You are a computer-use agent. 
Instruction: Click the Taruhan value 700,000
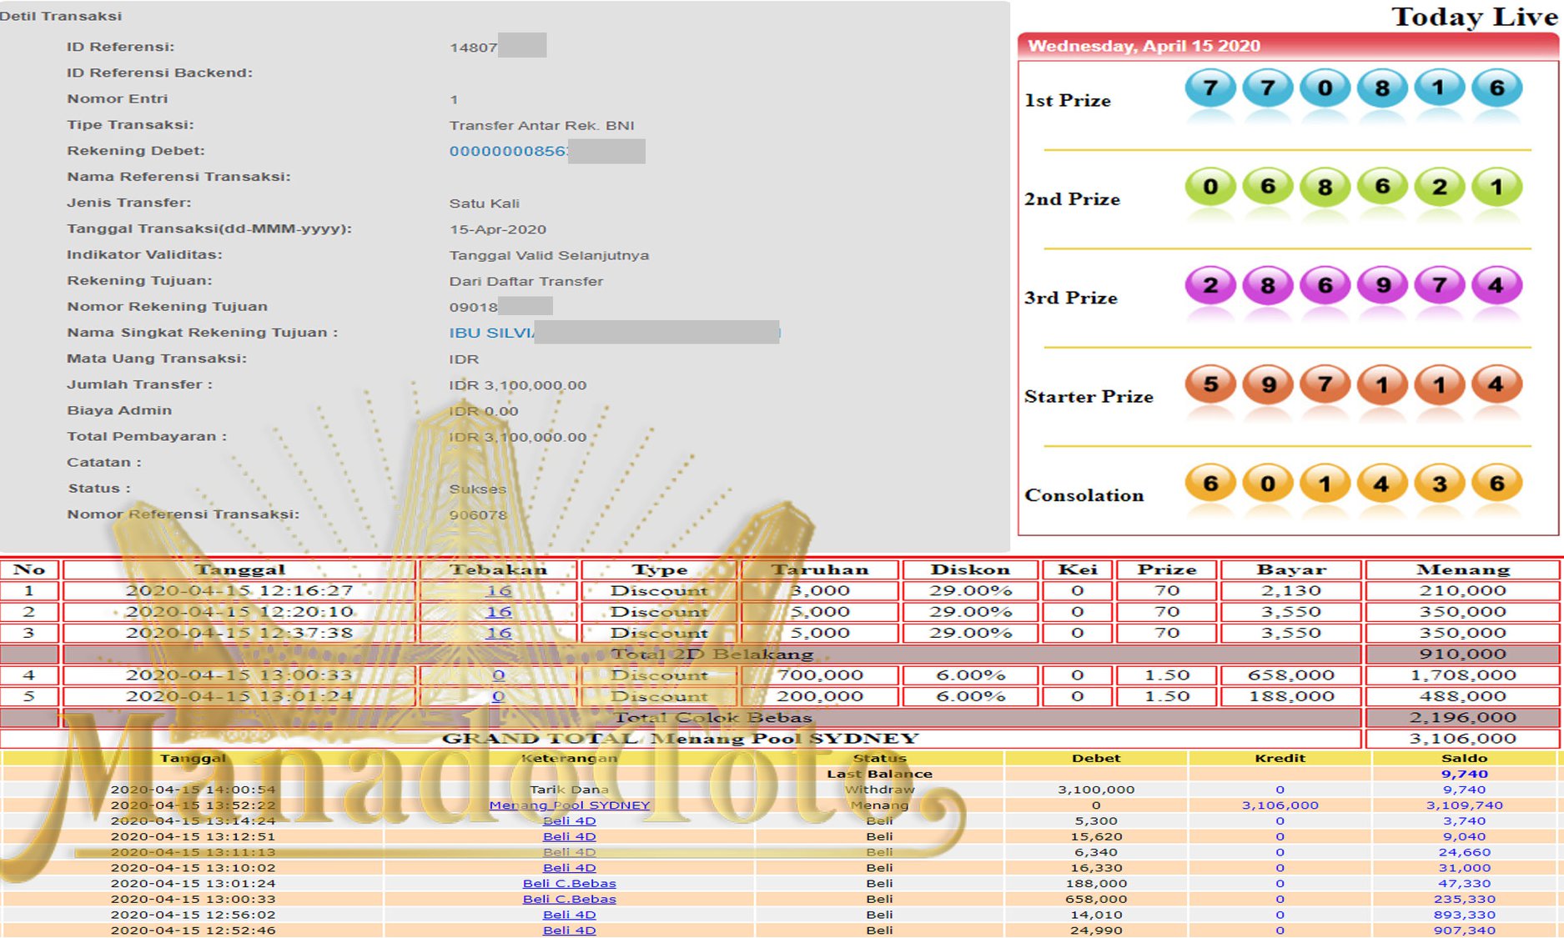pyautogui.click(x=819, y=675)
